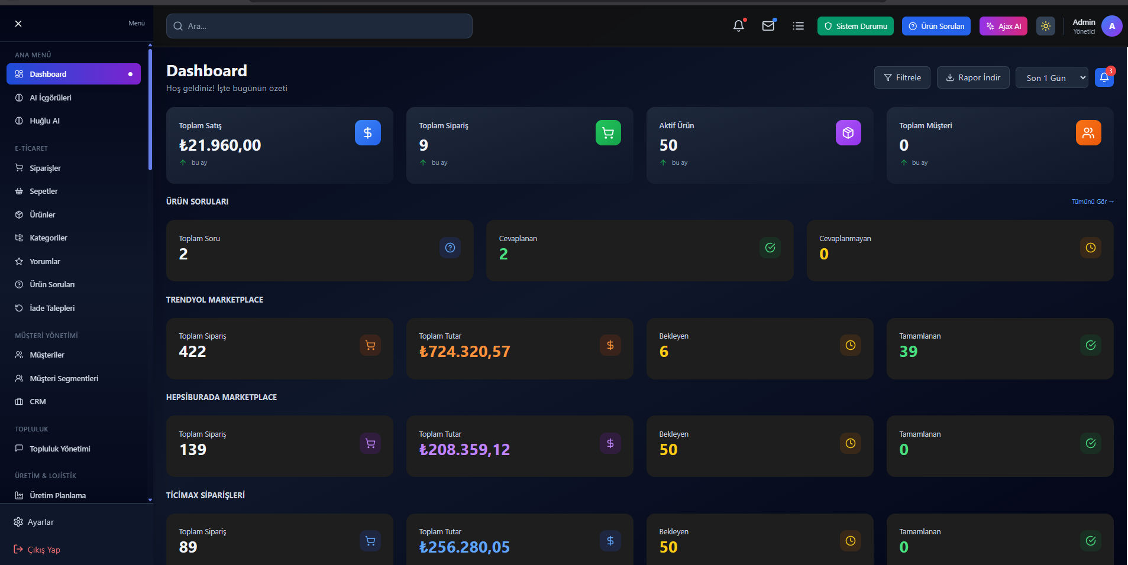This screenshot has width=1128, height=565.
Task: Open the Son 1 Gün dropdown
Action: point(1051,77)
